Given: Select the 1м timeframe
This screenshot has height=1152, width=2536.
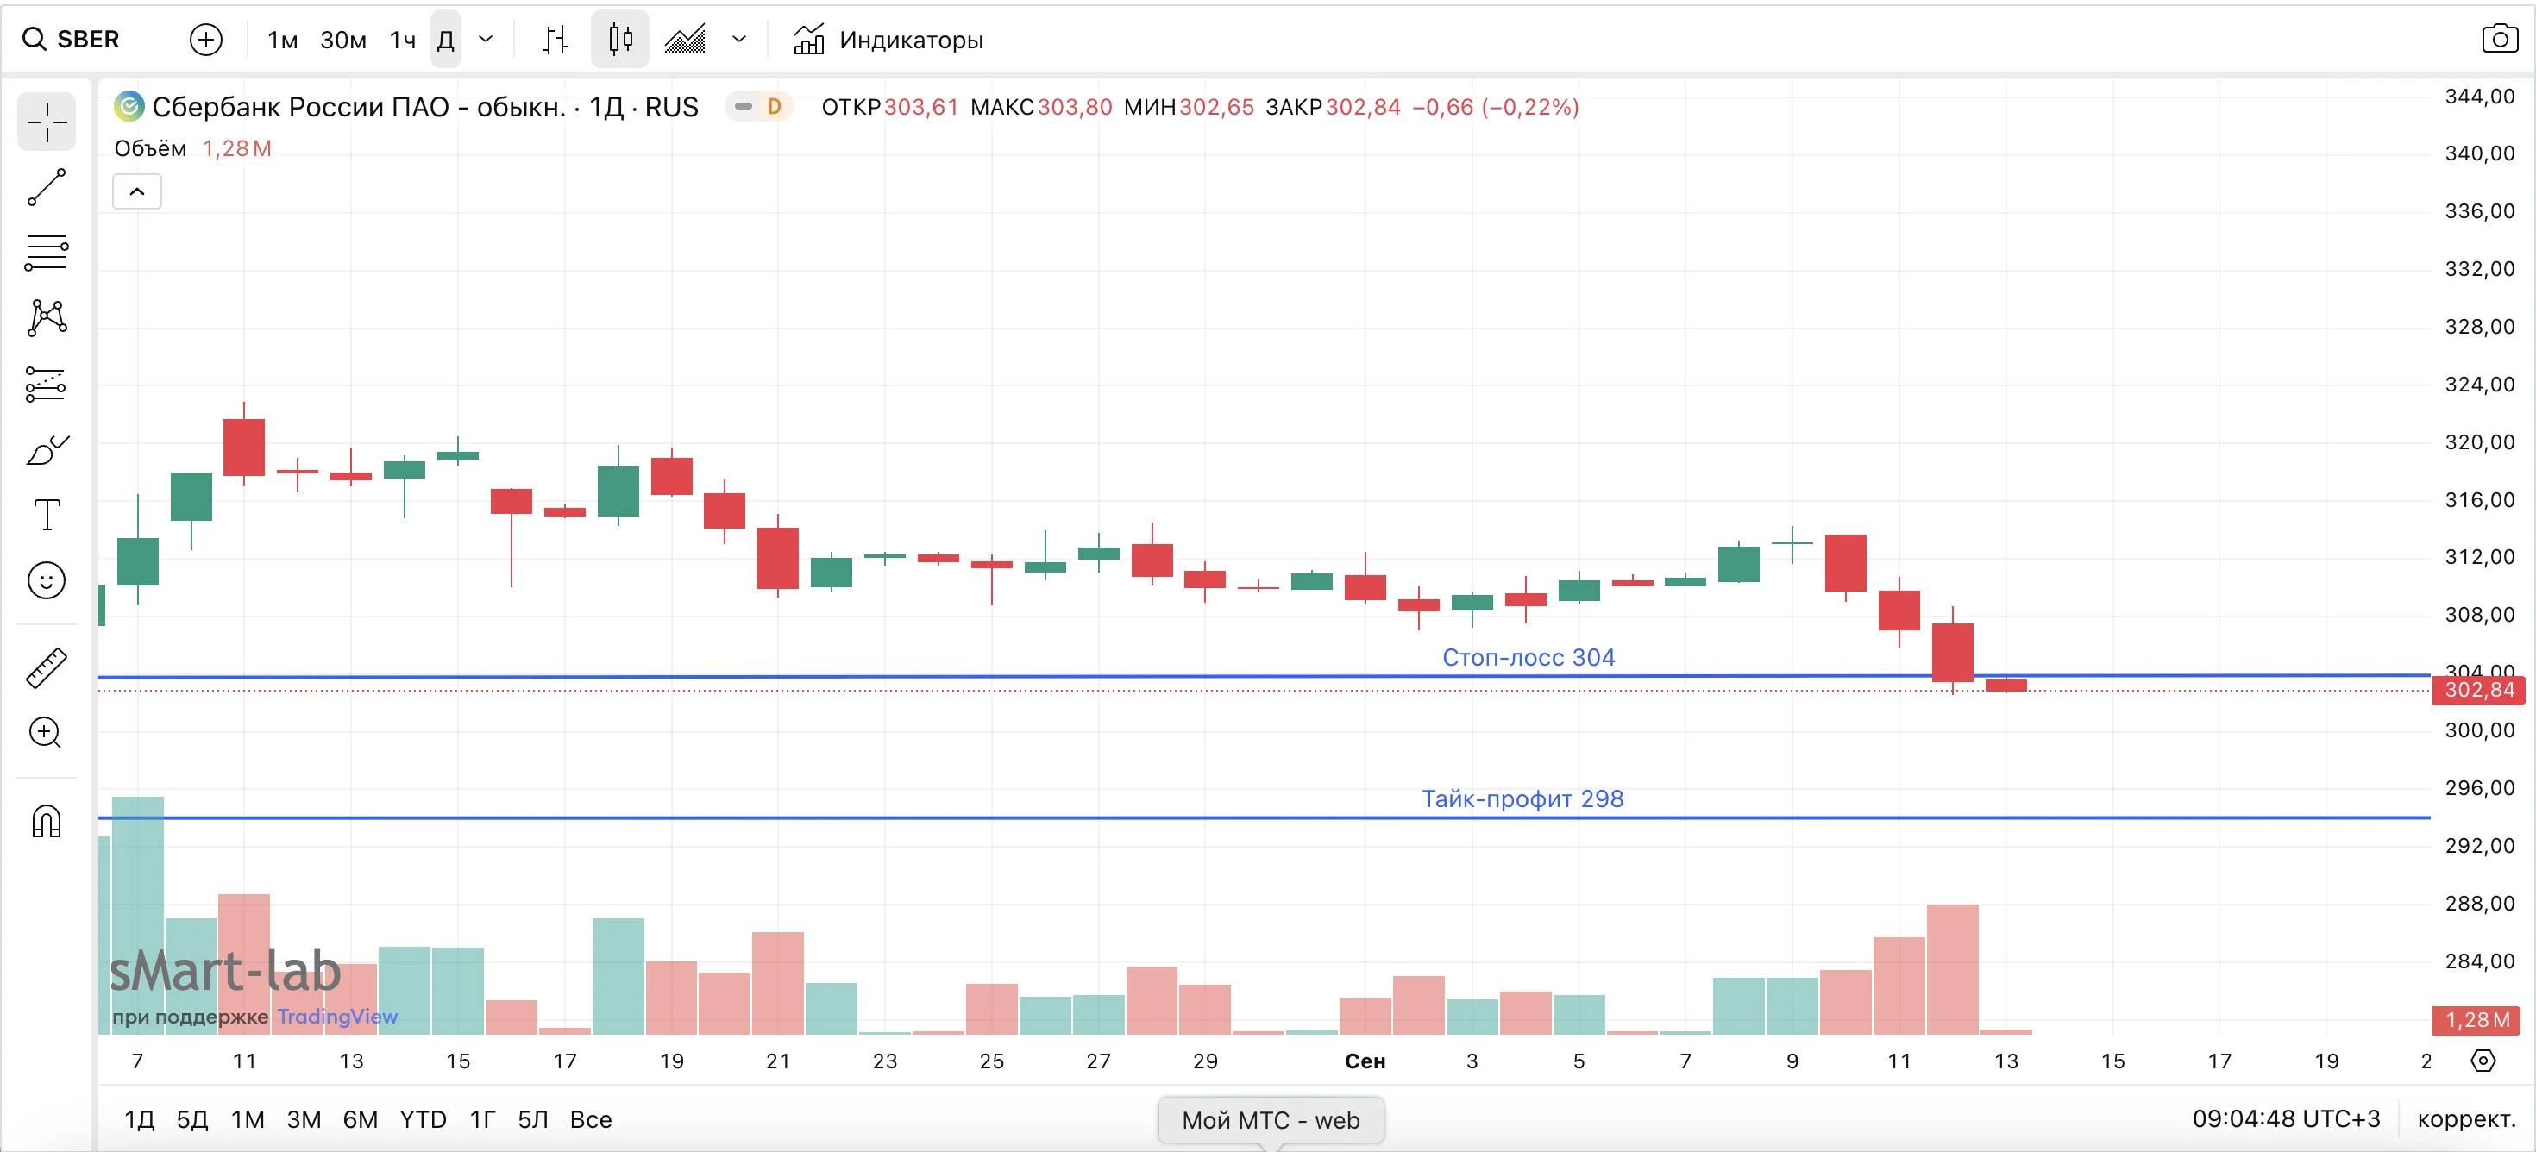Looking at the screenshot, I should [x=283, y=40].
